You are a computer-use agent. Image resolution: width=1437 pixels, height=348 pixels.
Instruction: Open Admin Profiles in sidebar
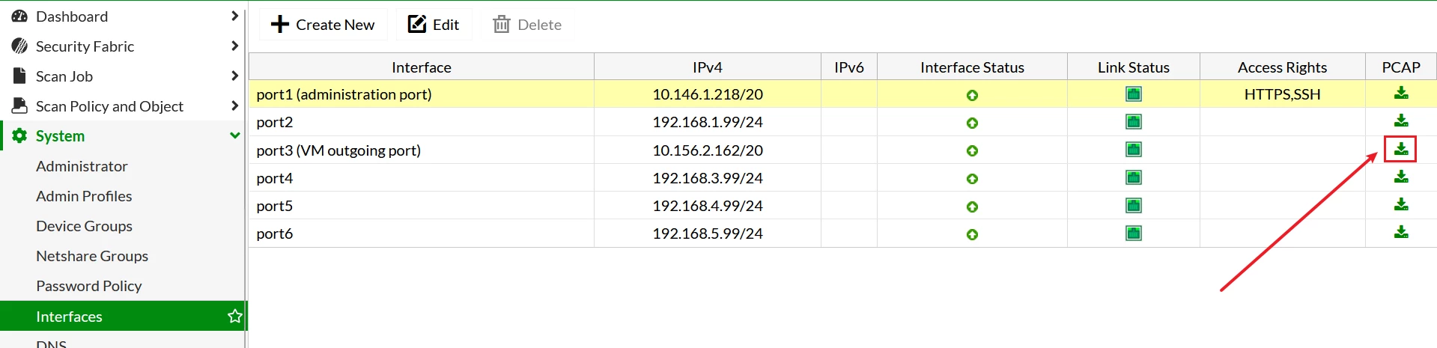(x=84, y=196)
